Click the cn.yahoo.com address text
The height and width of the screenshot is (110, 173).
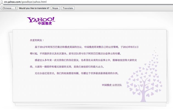[x=25, y=2]
